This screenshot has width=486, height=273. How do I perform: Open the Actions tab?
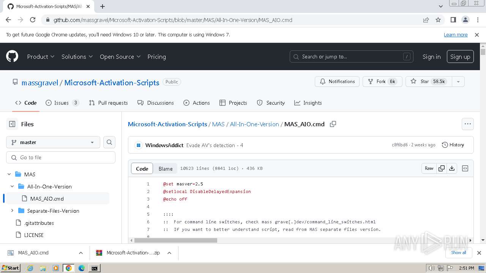[197, 103]
